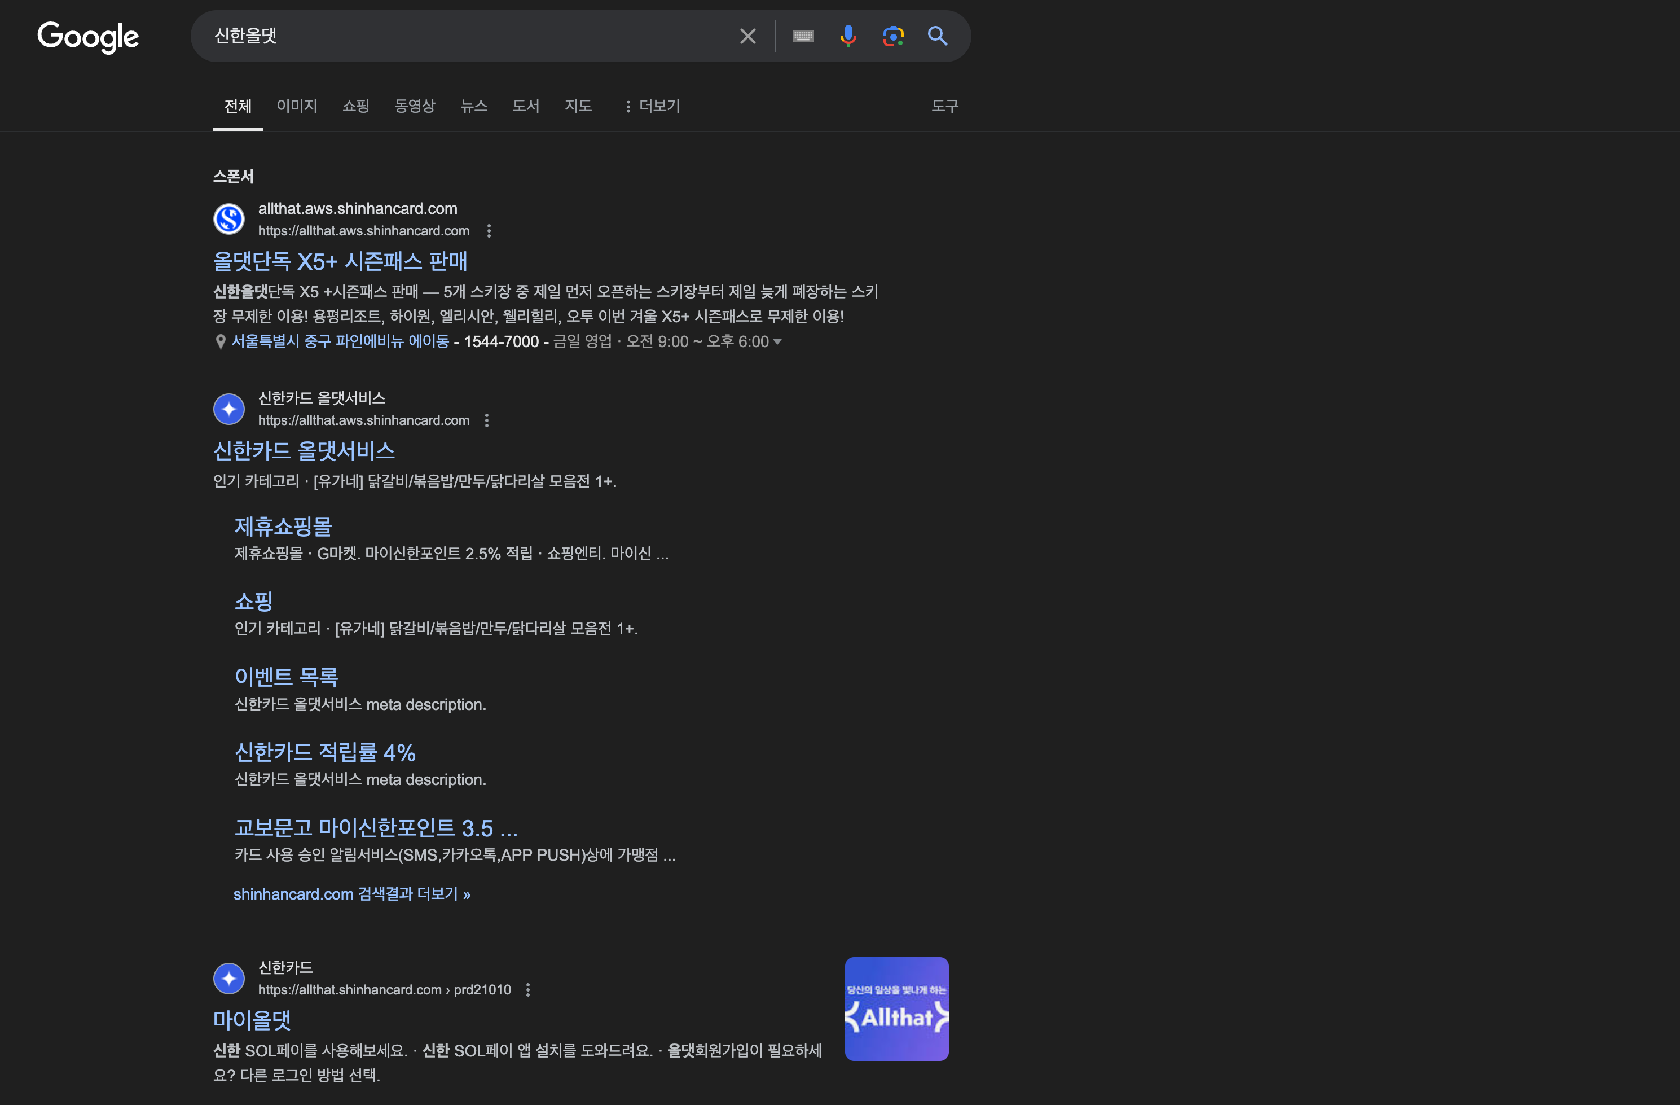Select the 쇼핑 search tab

tap(356, 106)
